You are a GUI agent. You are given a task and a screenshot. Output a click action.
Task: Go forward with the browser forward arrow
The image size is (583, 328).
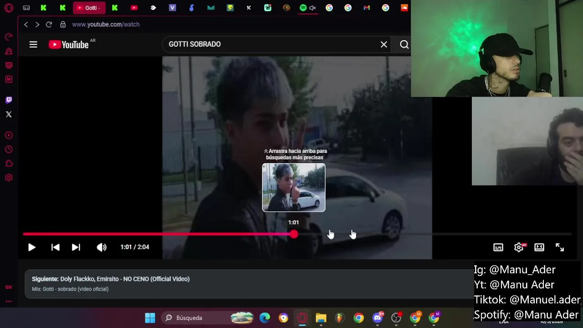37,25
